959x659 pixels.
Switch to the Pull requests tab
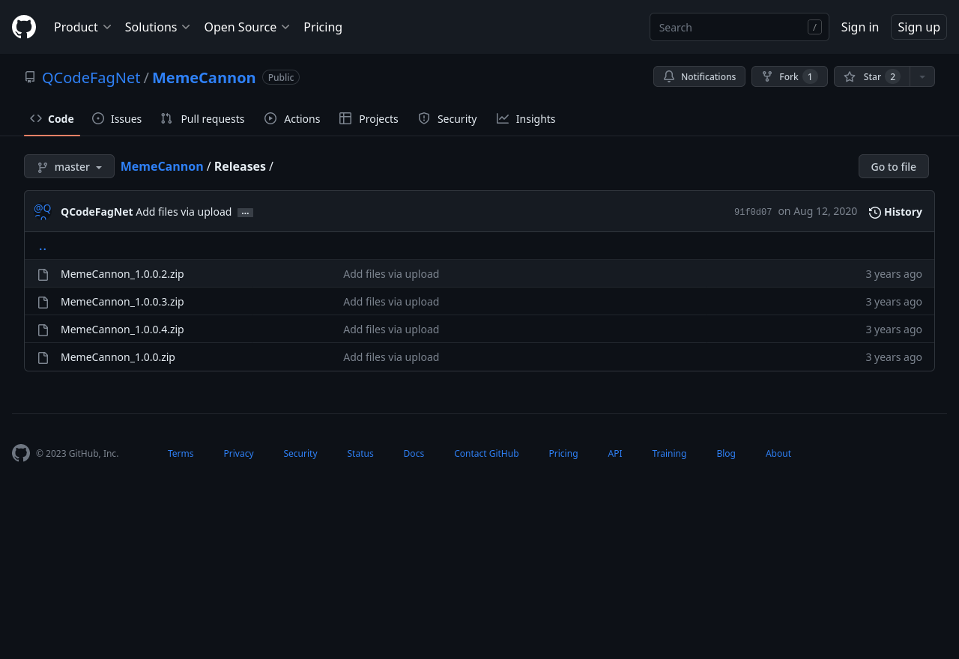pos(202,118)
